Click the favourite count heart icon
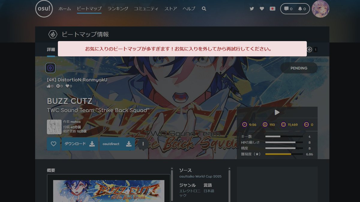Image resolution: width=360 pixels, height=202 pixels. point(67,86)
